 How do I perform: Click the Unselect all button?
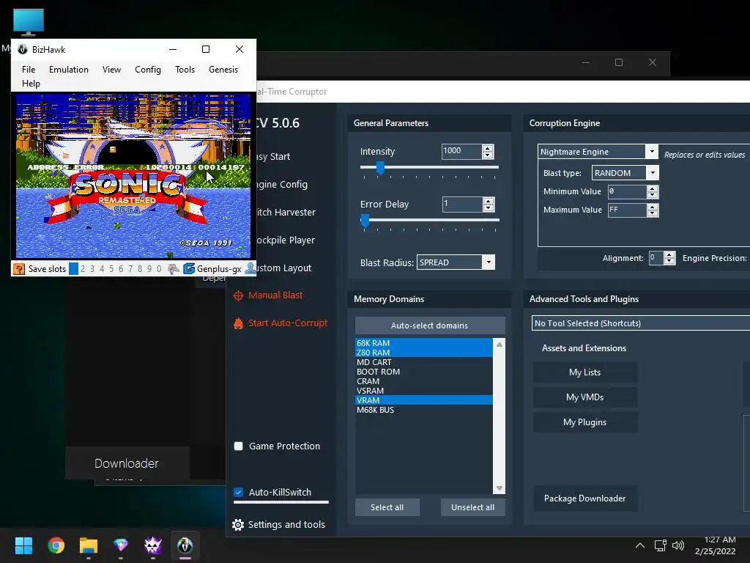[472, 507]
